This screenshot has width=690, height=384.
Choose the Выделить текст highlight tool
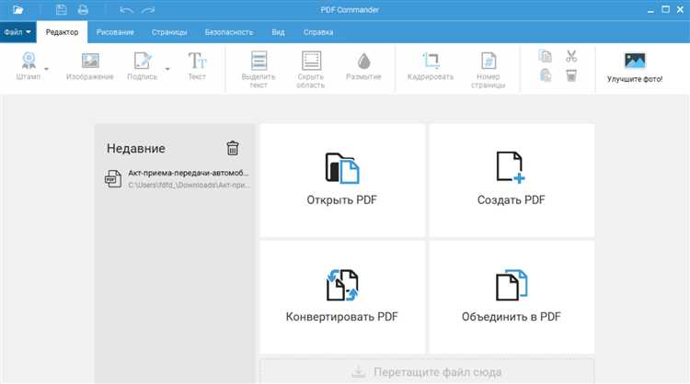coord(259,70)
